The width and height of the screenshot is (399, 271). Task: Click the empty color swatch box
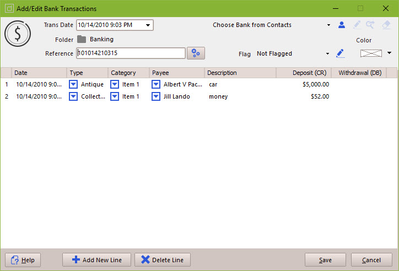(x=371, y=53)
